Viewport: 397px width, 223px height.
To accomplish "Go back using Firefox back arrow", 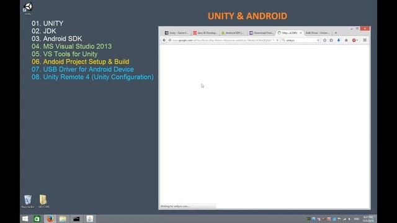I will pos(164,40).
